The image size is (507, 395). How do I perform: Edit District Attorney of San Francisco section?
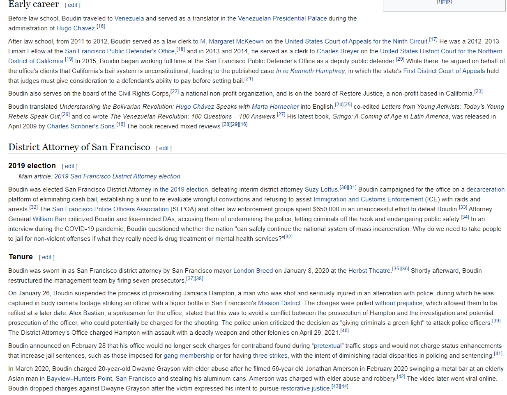click(164, 148)
